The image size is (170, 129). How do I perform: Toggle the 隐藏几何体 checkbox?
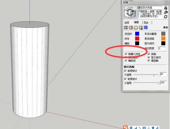point(126,54)
